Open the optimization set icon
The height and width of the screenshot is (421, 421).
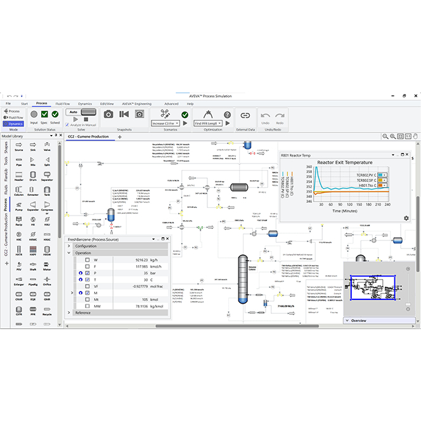(x=208, y=114)
